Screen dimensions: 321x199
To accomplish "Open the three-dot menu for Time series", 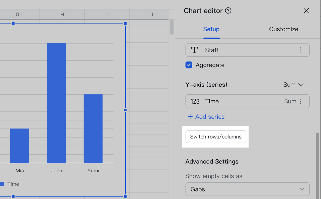I will click(x=300, y=101).
